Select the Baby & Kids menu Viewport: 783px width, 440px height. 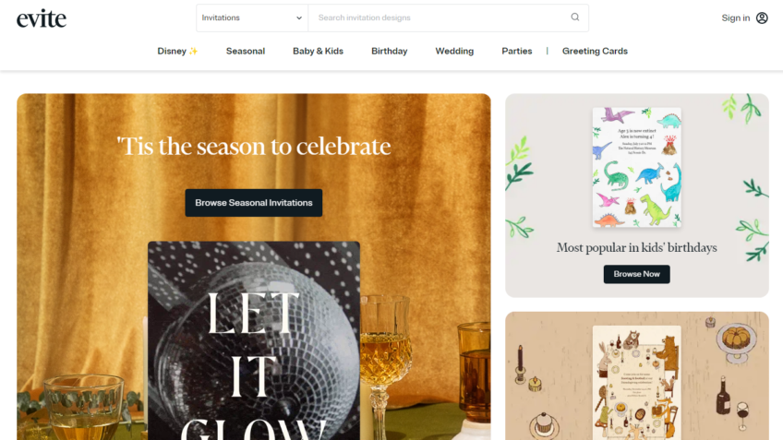[318, 51]
